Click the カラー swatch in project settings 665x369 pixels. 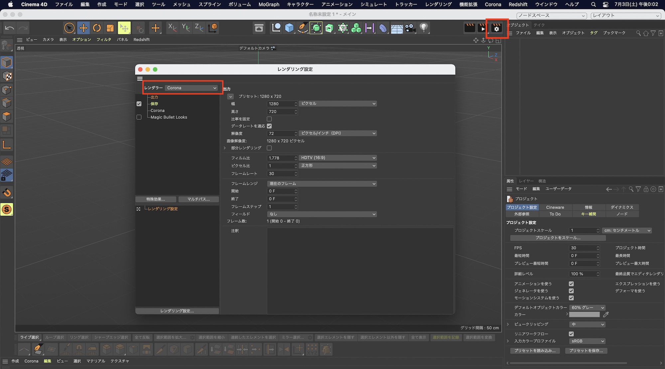(585, 314)
